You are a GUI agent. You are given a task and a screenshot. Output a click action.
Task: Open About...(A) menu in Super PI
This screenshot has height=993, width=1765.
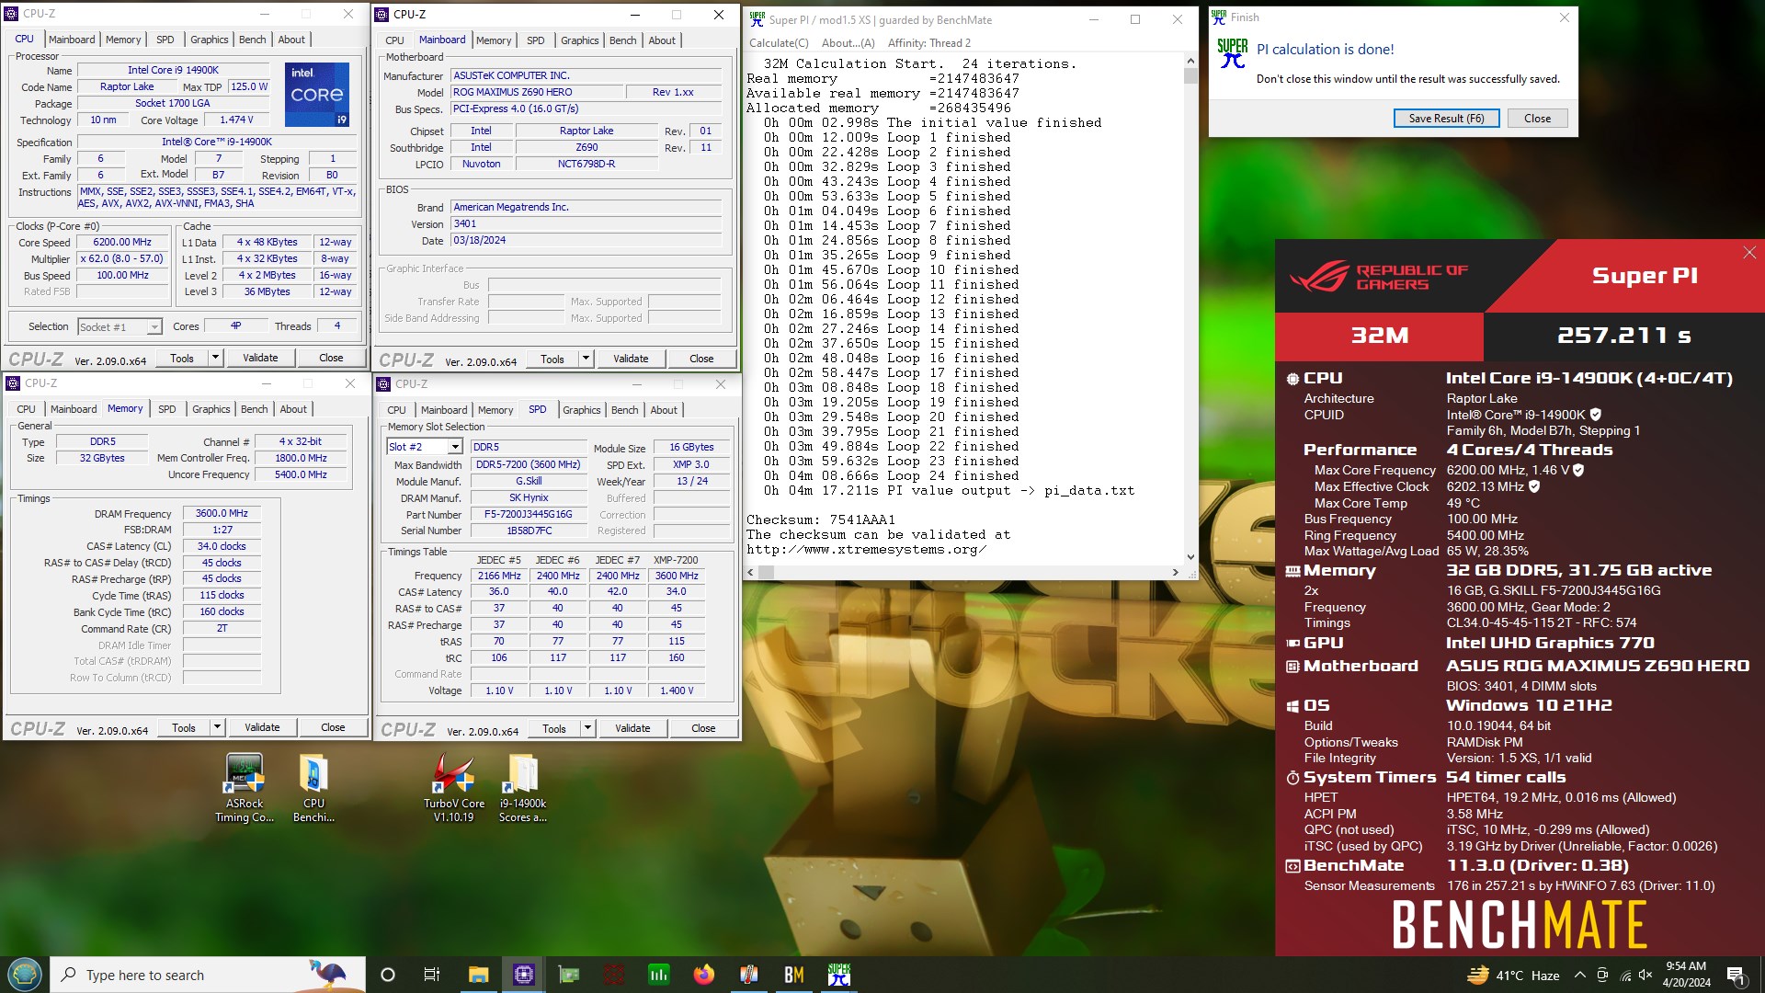pyautogui.click(x=848, y=43)
